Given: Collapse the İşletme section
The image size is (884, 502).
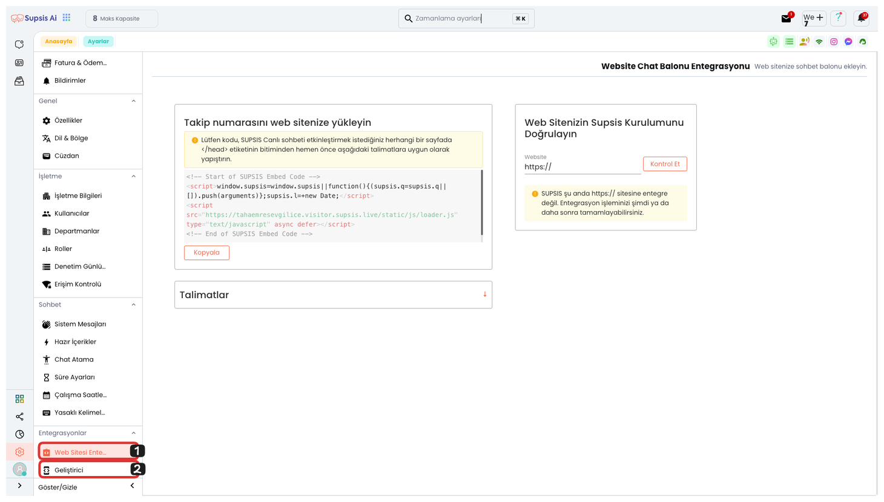Looking at the screenshot, I should coord(134,177).
